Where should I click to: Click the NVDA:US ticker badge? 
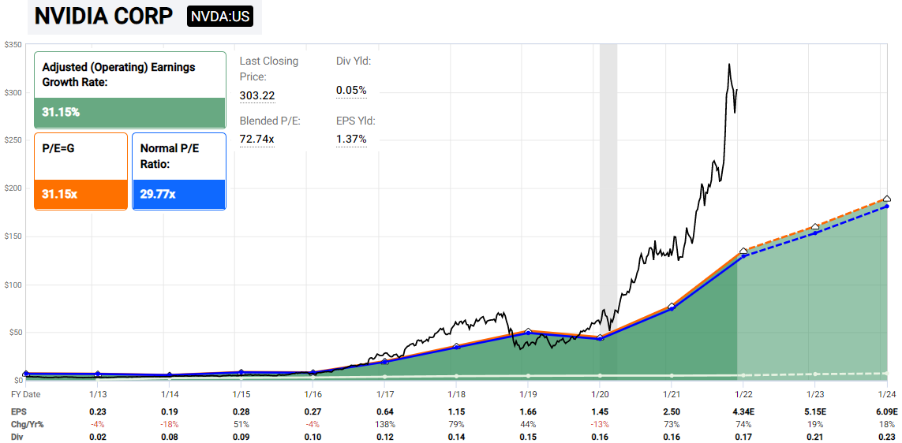pos(219,17)
